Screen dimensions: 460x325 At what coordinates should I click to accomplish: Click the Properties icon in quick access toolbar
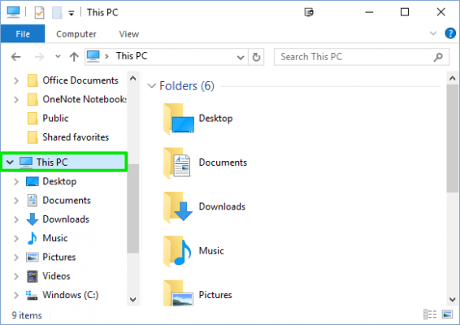coord(39,13)
